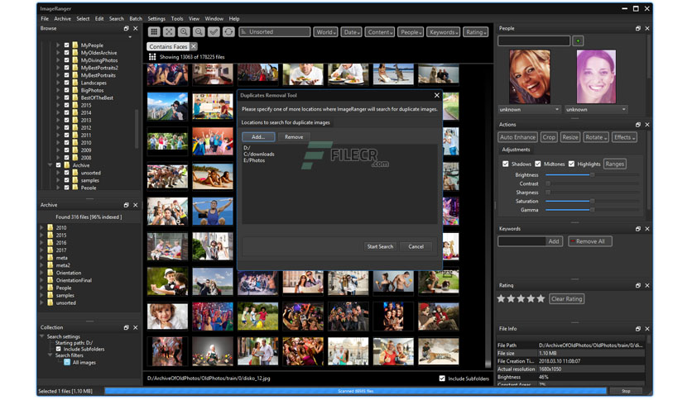Open the Settings menu

156,18
